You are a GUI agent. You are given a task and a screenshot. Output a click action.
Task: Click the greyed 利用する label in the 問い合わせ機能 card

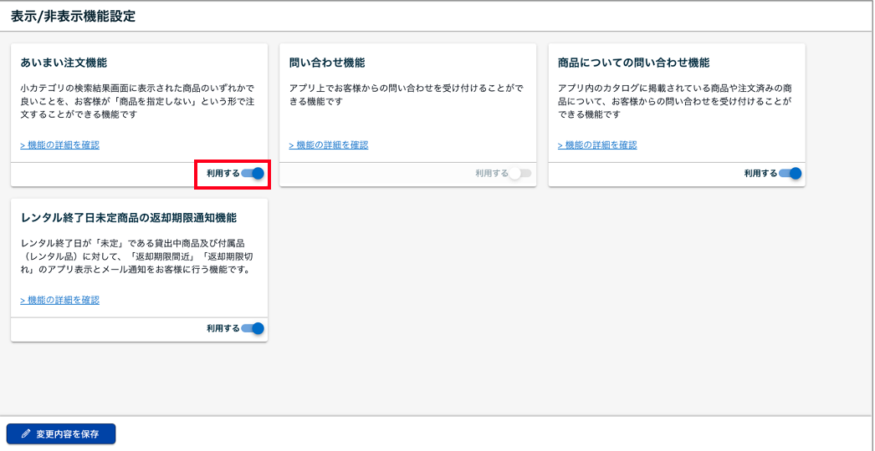click(491, 174)
